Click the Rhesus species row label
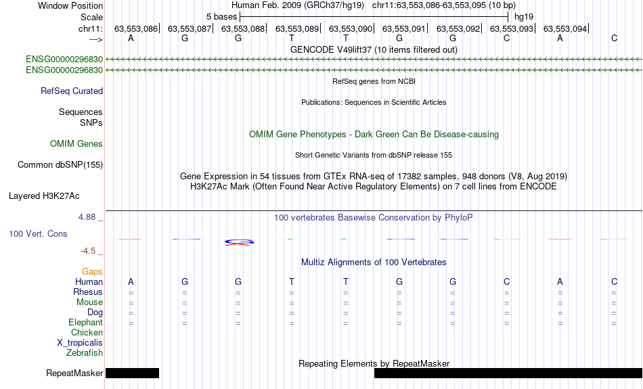 (88, 292)
